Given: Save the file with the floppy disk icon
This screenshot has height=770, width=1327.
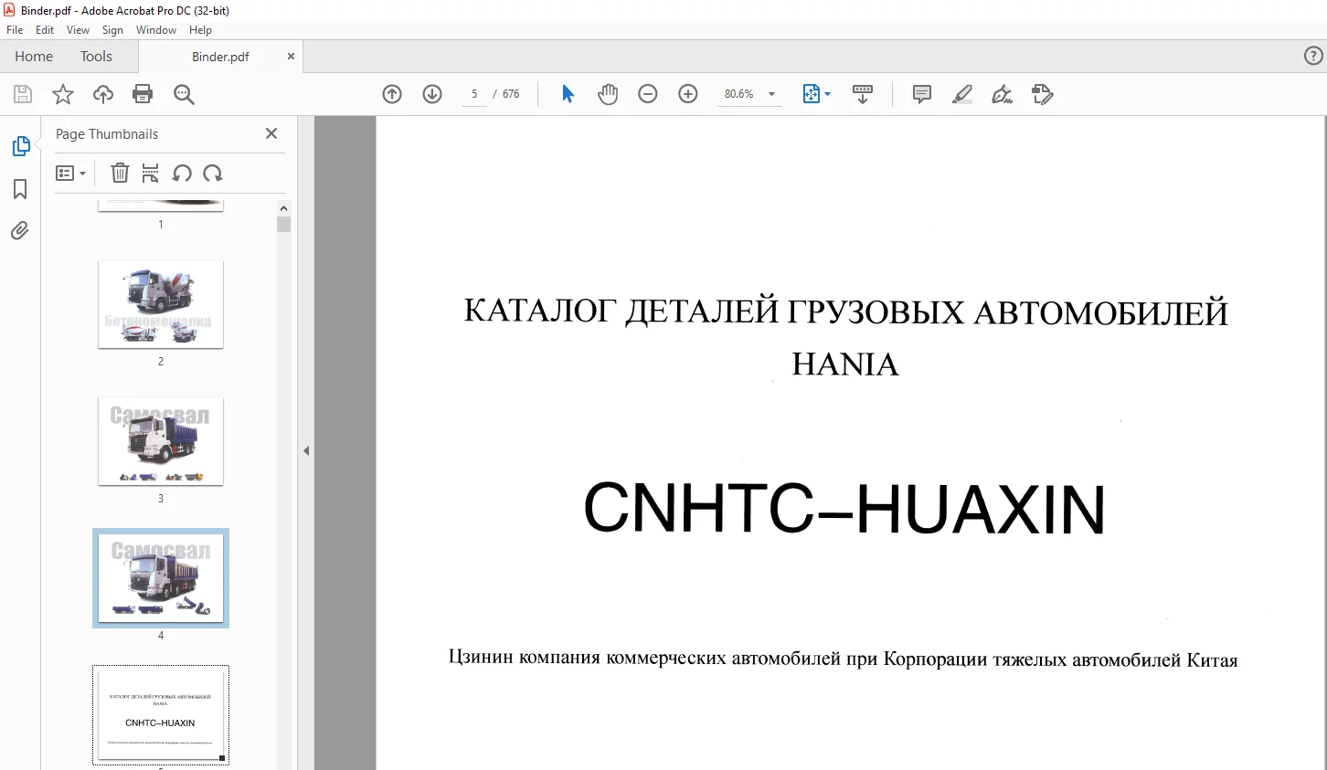Looking at the screenshot, I should pos(23,94).
